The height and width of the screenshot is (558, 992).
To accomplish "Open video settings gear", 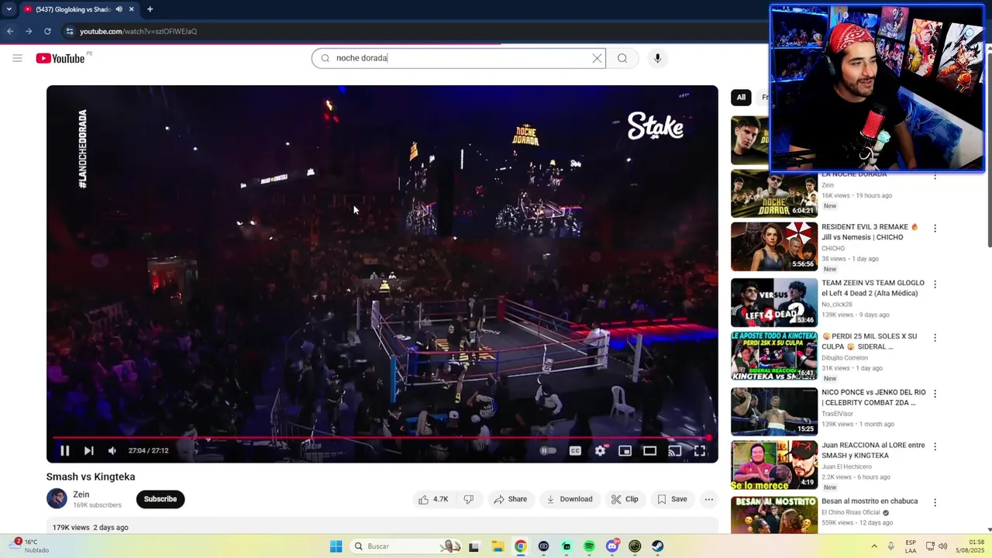I will 601,451.
